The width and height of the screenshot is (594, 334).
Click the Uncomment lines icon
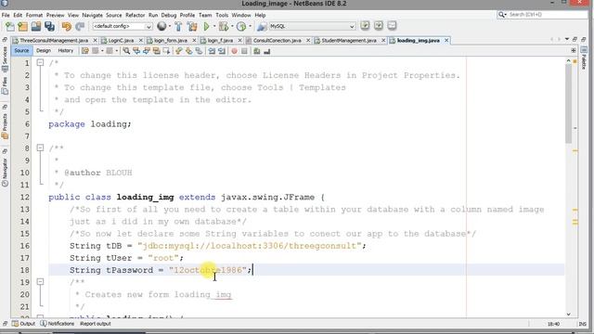tap(266, 51)
